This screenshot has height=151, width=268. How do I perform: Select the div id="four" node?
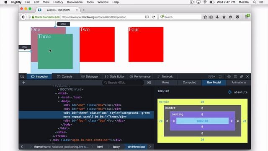[x=94, y=120]
